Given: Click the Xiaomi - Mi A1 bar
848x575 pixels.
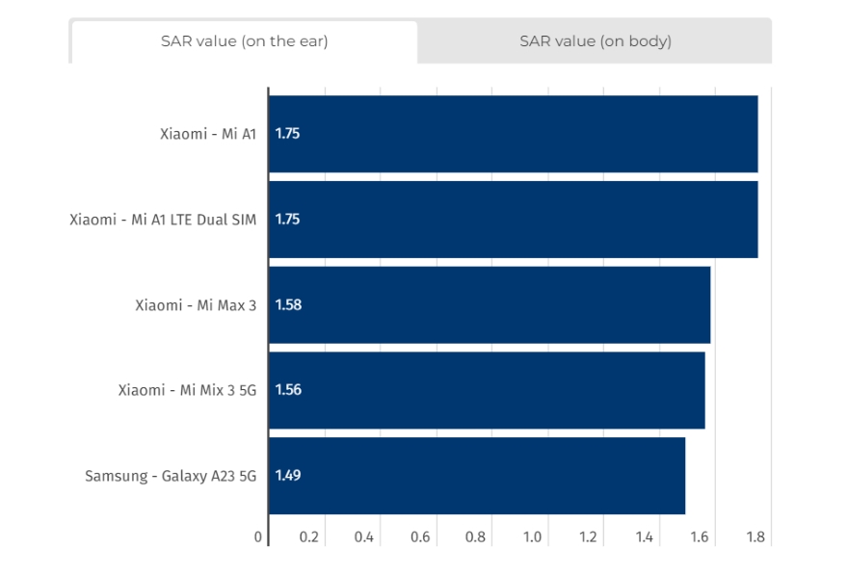Looking at the screenshot, I should 513,134.
